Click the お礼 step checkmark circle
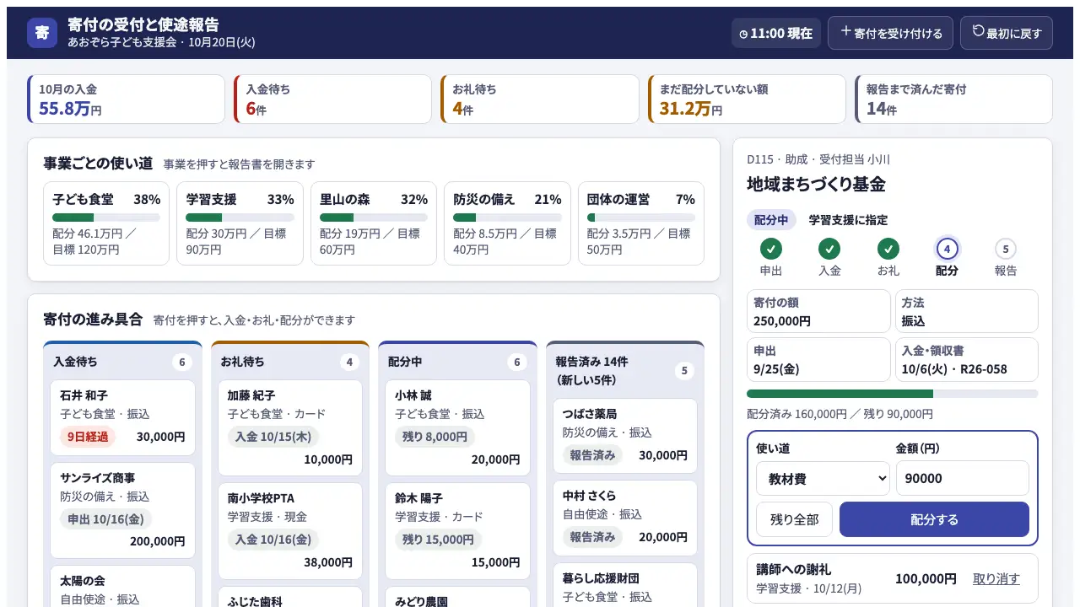 point(888,249)
